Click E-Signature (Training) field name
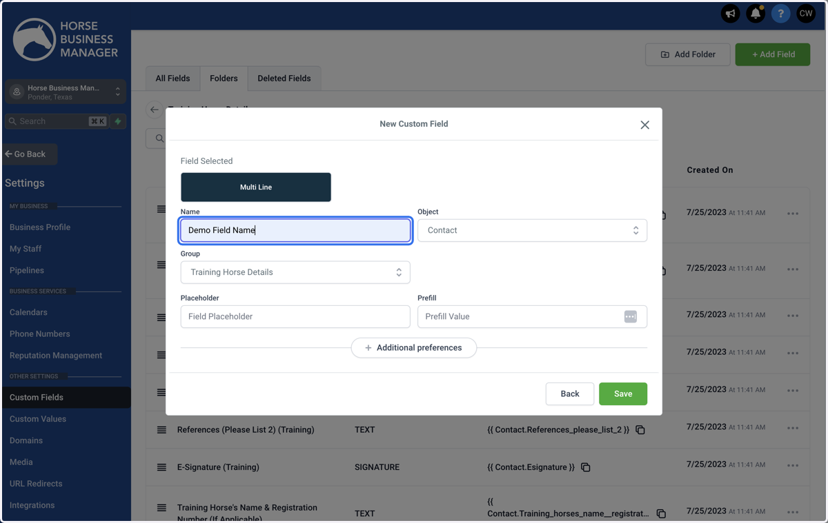The height and width of the screenshot is (523, 828). tap(218, 467)
